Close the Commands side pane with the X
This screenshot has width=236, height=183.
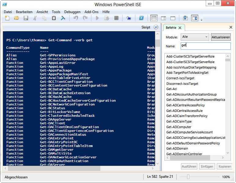coord(231,27)
